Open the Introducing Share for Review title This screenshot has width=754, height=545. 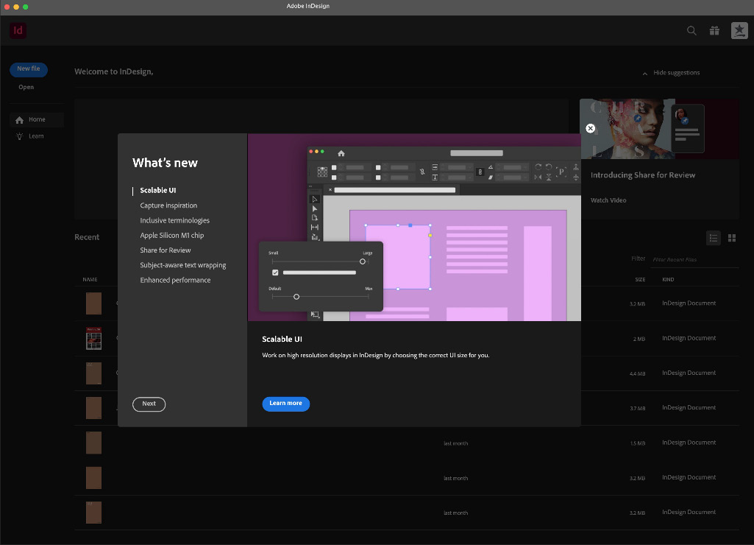(x=642, y=175)
